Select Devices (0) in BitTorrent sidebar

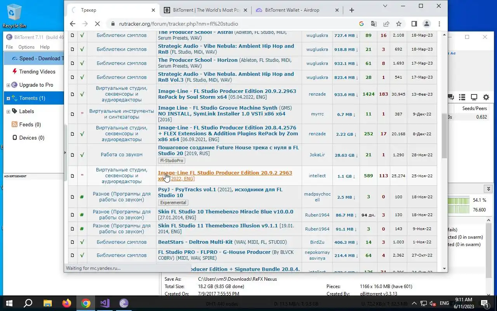(32, 138)
